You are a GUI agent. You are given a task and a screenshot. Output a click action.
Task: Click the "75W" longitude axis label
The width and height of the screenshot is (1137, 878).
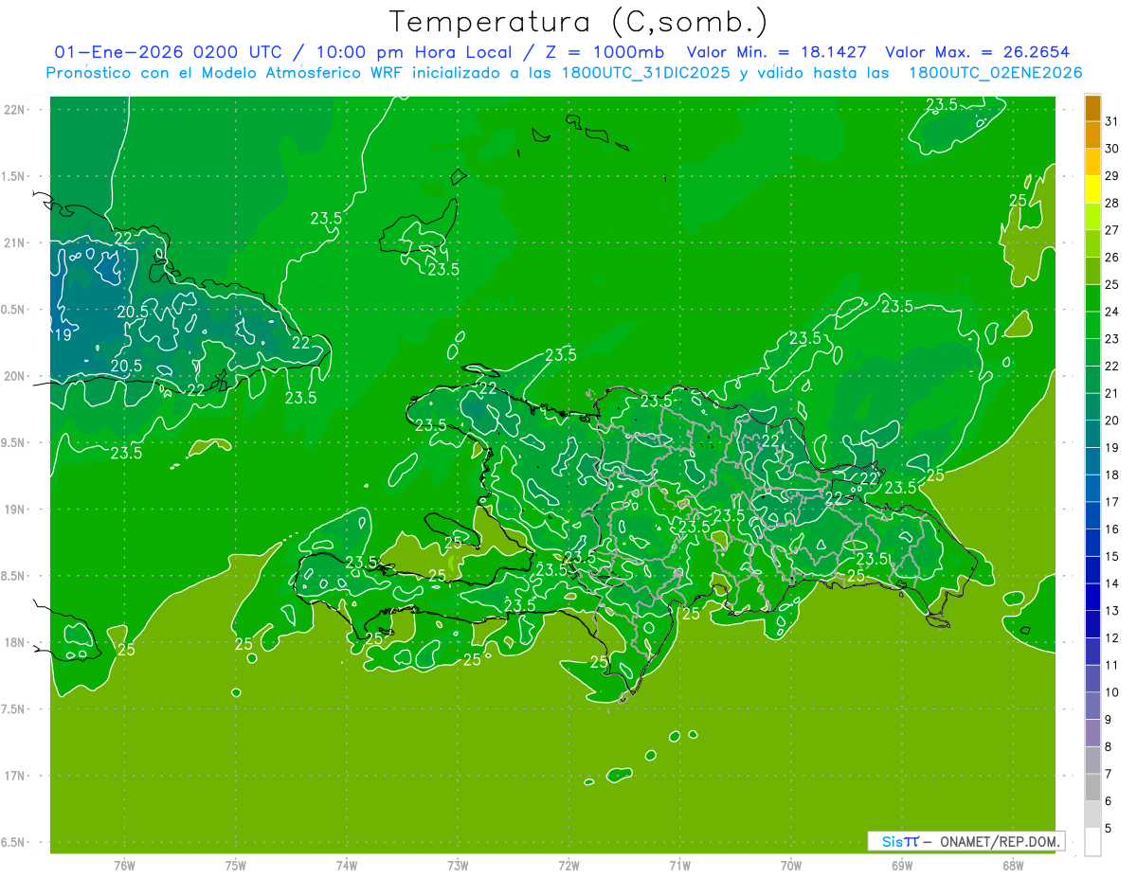[x=236, y=866]
